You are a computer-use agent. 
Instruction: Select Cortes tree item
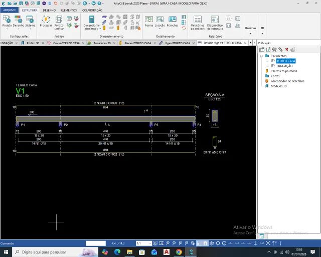(275, 76)
